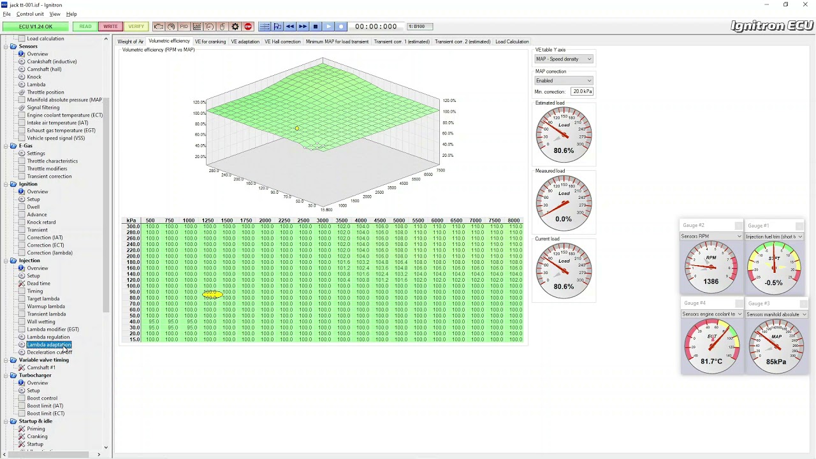
Task: Click the PID toolbar button
Action: tap(184, 26)
